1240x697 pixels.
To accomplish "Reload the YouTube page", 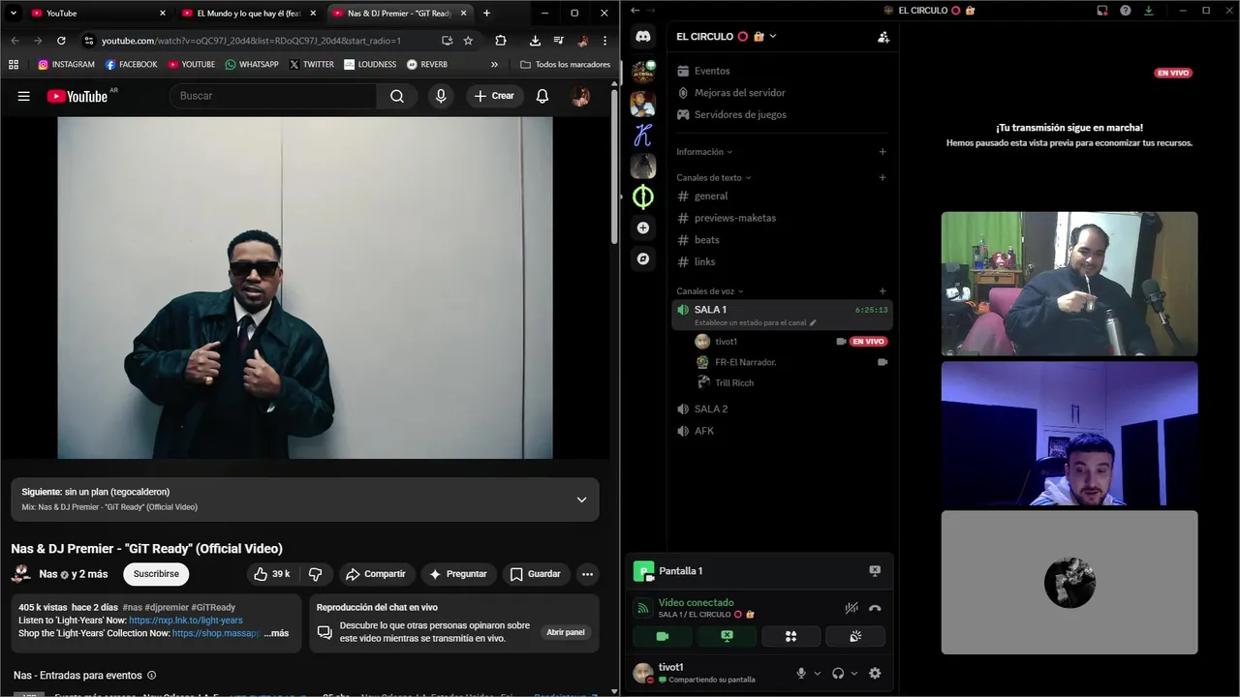I will click(61, 41).
